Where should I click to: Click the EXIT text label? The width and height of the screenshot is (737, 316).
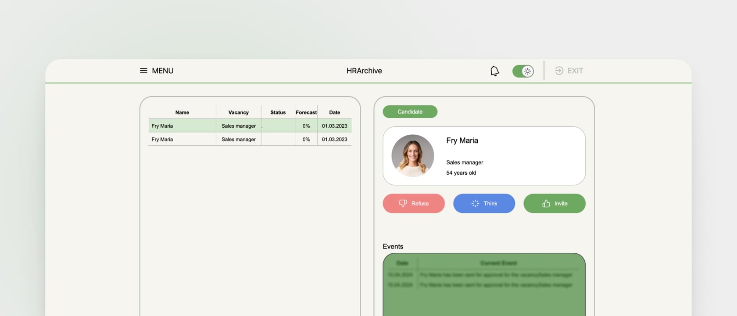click(x=575, y=71)
